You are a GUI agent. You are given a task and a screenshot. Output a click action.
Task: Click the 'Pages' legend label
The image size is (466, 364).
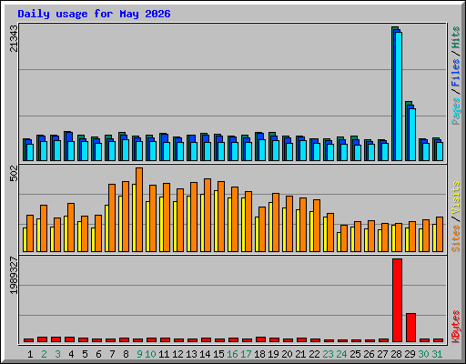[456, 111]
